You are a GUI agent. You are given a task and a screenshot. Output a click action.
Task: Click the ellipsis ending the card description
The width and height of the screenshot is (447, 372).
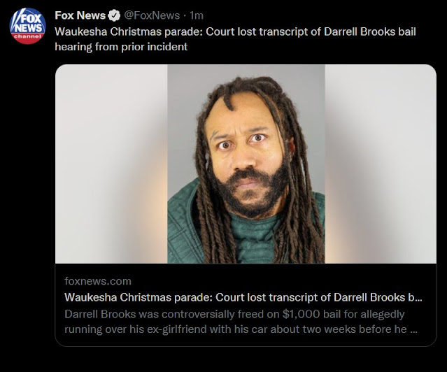pyautogui.click(x=413, y=331)
